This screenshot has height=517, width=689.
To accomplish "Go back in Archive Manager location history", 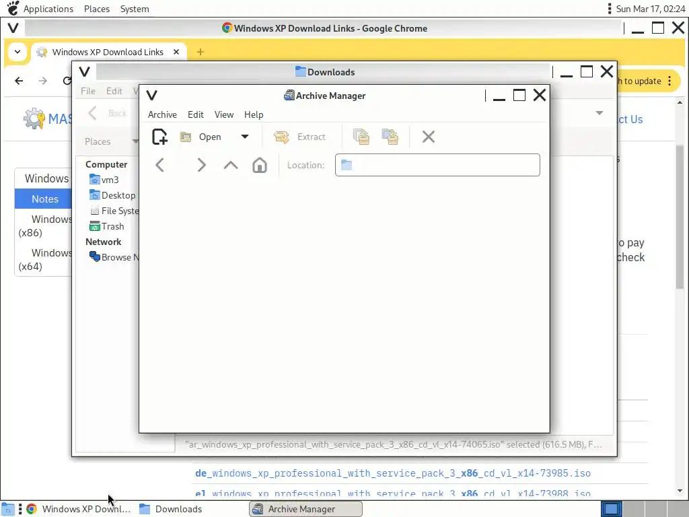I will (x=160, y=166).
